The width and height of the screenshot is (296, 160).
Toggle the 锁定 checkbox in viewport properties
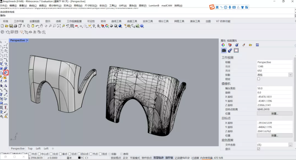click(259, 79)
